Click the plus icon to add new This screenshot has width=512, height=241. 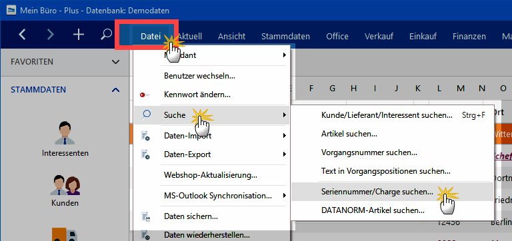coord(79,34)
